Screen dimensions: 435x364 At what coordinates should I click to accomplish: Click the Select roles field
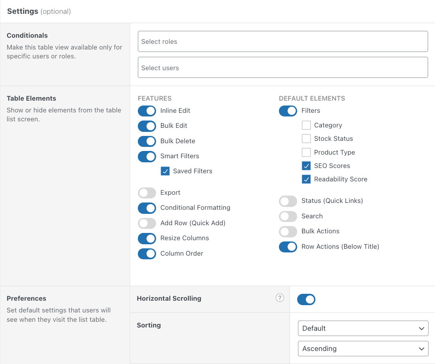point(283,41)
